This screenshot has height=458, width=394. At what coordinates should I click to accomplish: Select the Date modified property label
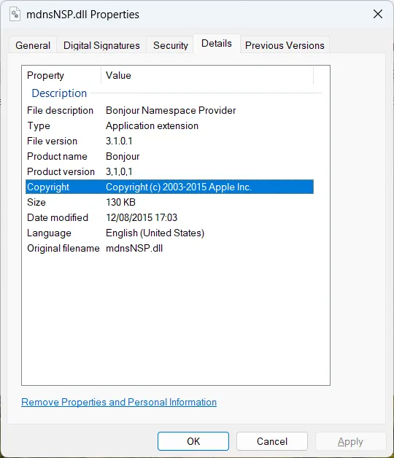(58, 217)
